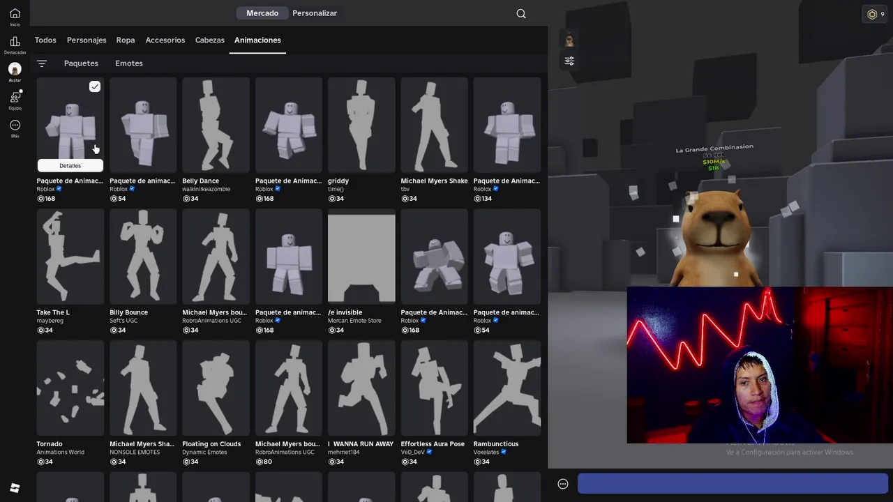Open the Destacadas charts icon in the sidebar
The height and width of the screenshot is (502, 893).
(x=15, y=41)
